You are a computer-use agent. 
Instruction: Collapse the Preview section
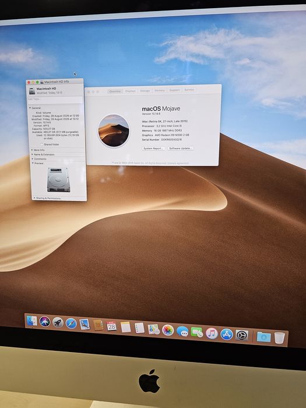click(33, 163)
